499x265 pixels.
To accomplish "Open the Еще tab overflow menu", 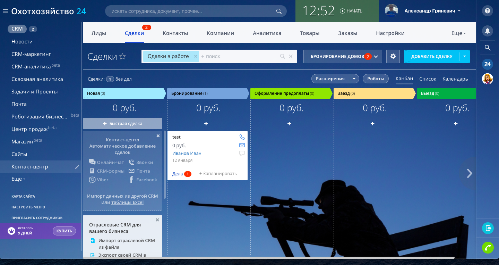I will coord(458,33).
